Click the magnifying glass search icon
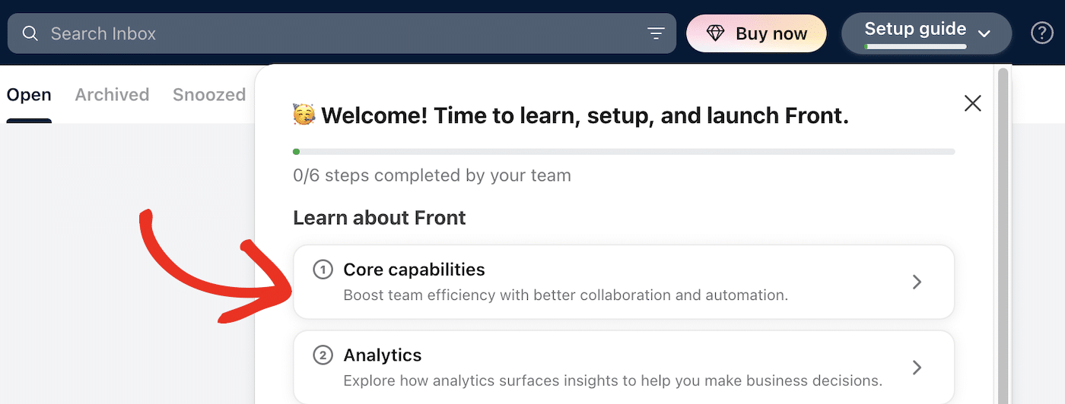1065x404 pixels. click(30, 33)
